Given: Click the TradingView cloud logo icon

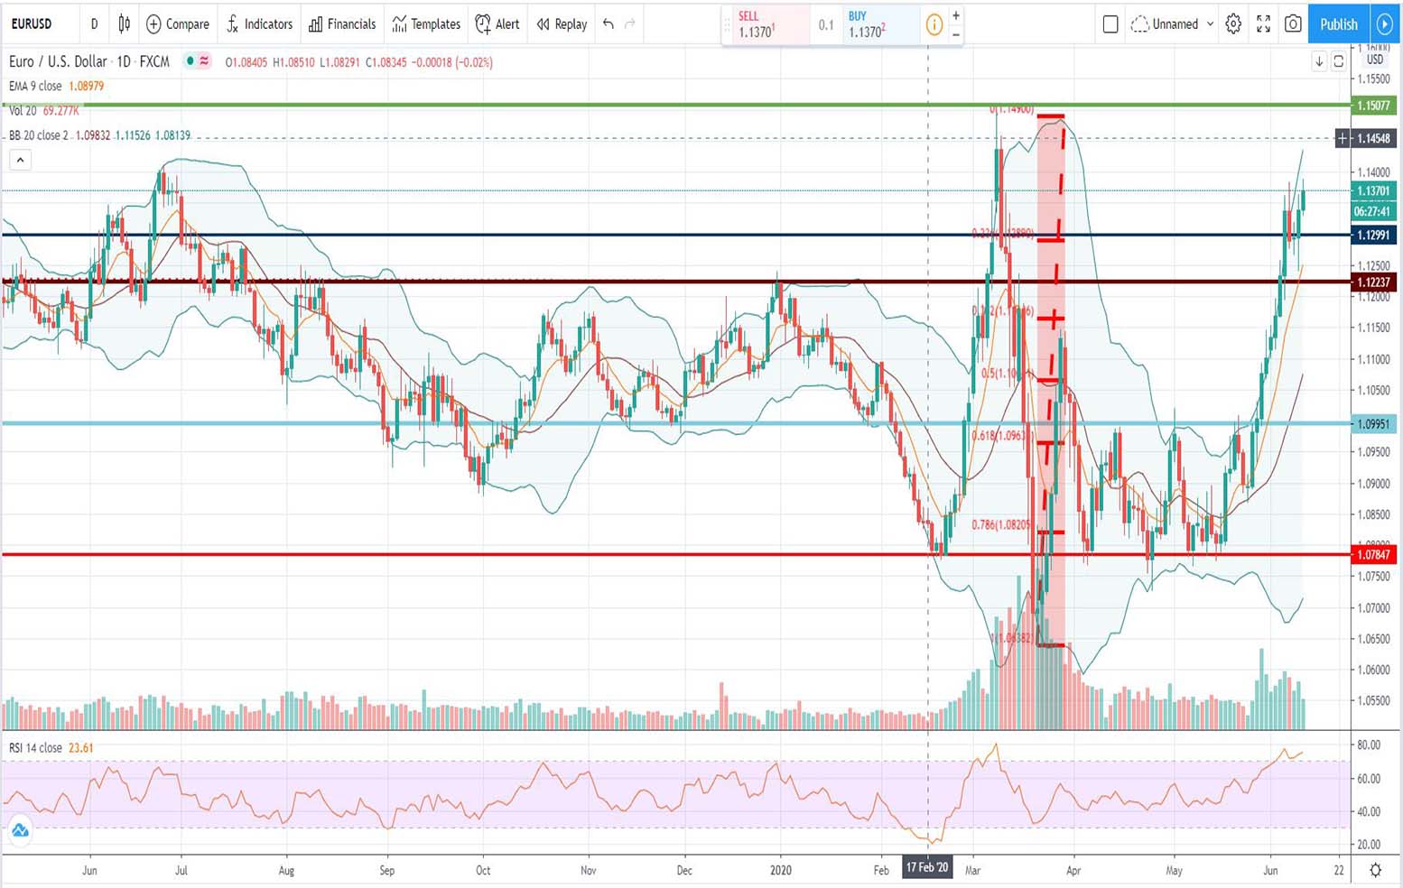Looking at the screenshot, I should (x=20, y=830).
